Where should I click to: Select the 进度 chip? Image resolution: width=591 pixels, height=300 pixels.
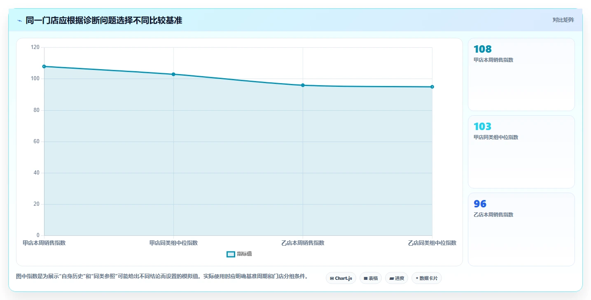tap(397, 278)
